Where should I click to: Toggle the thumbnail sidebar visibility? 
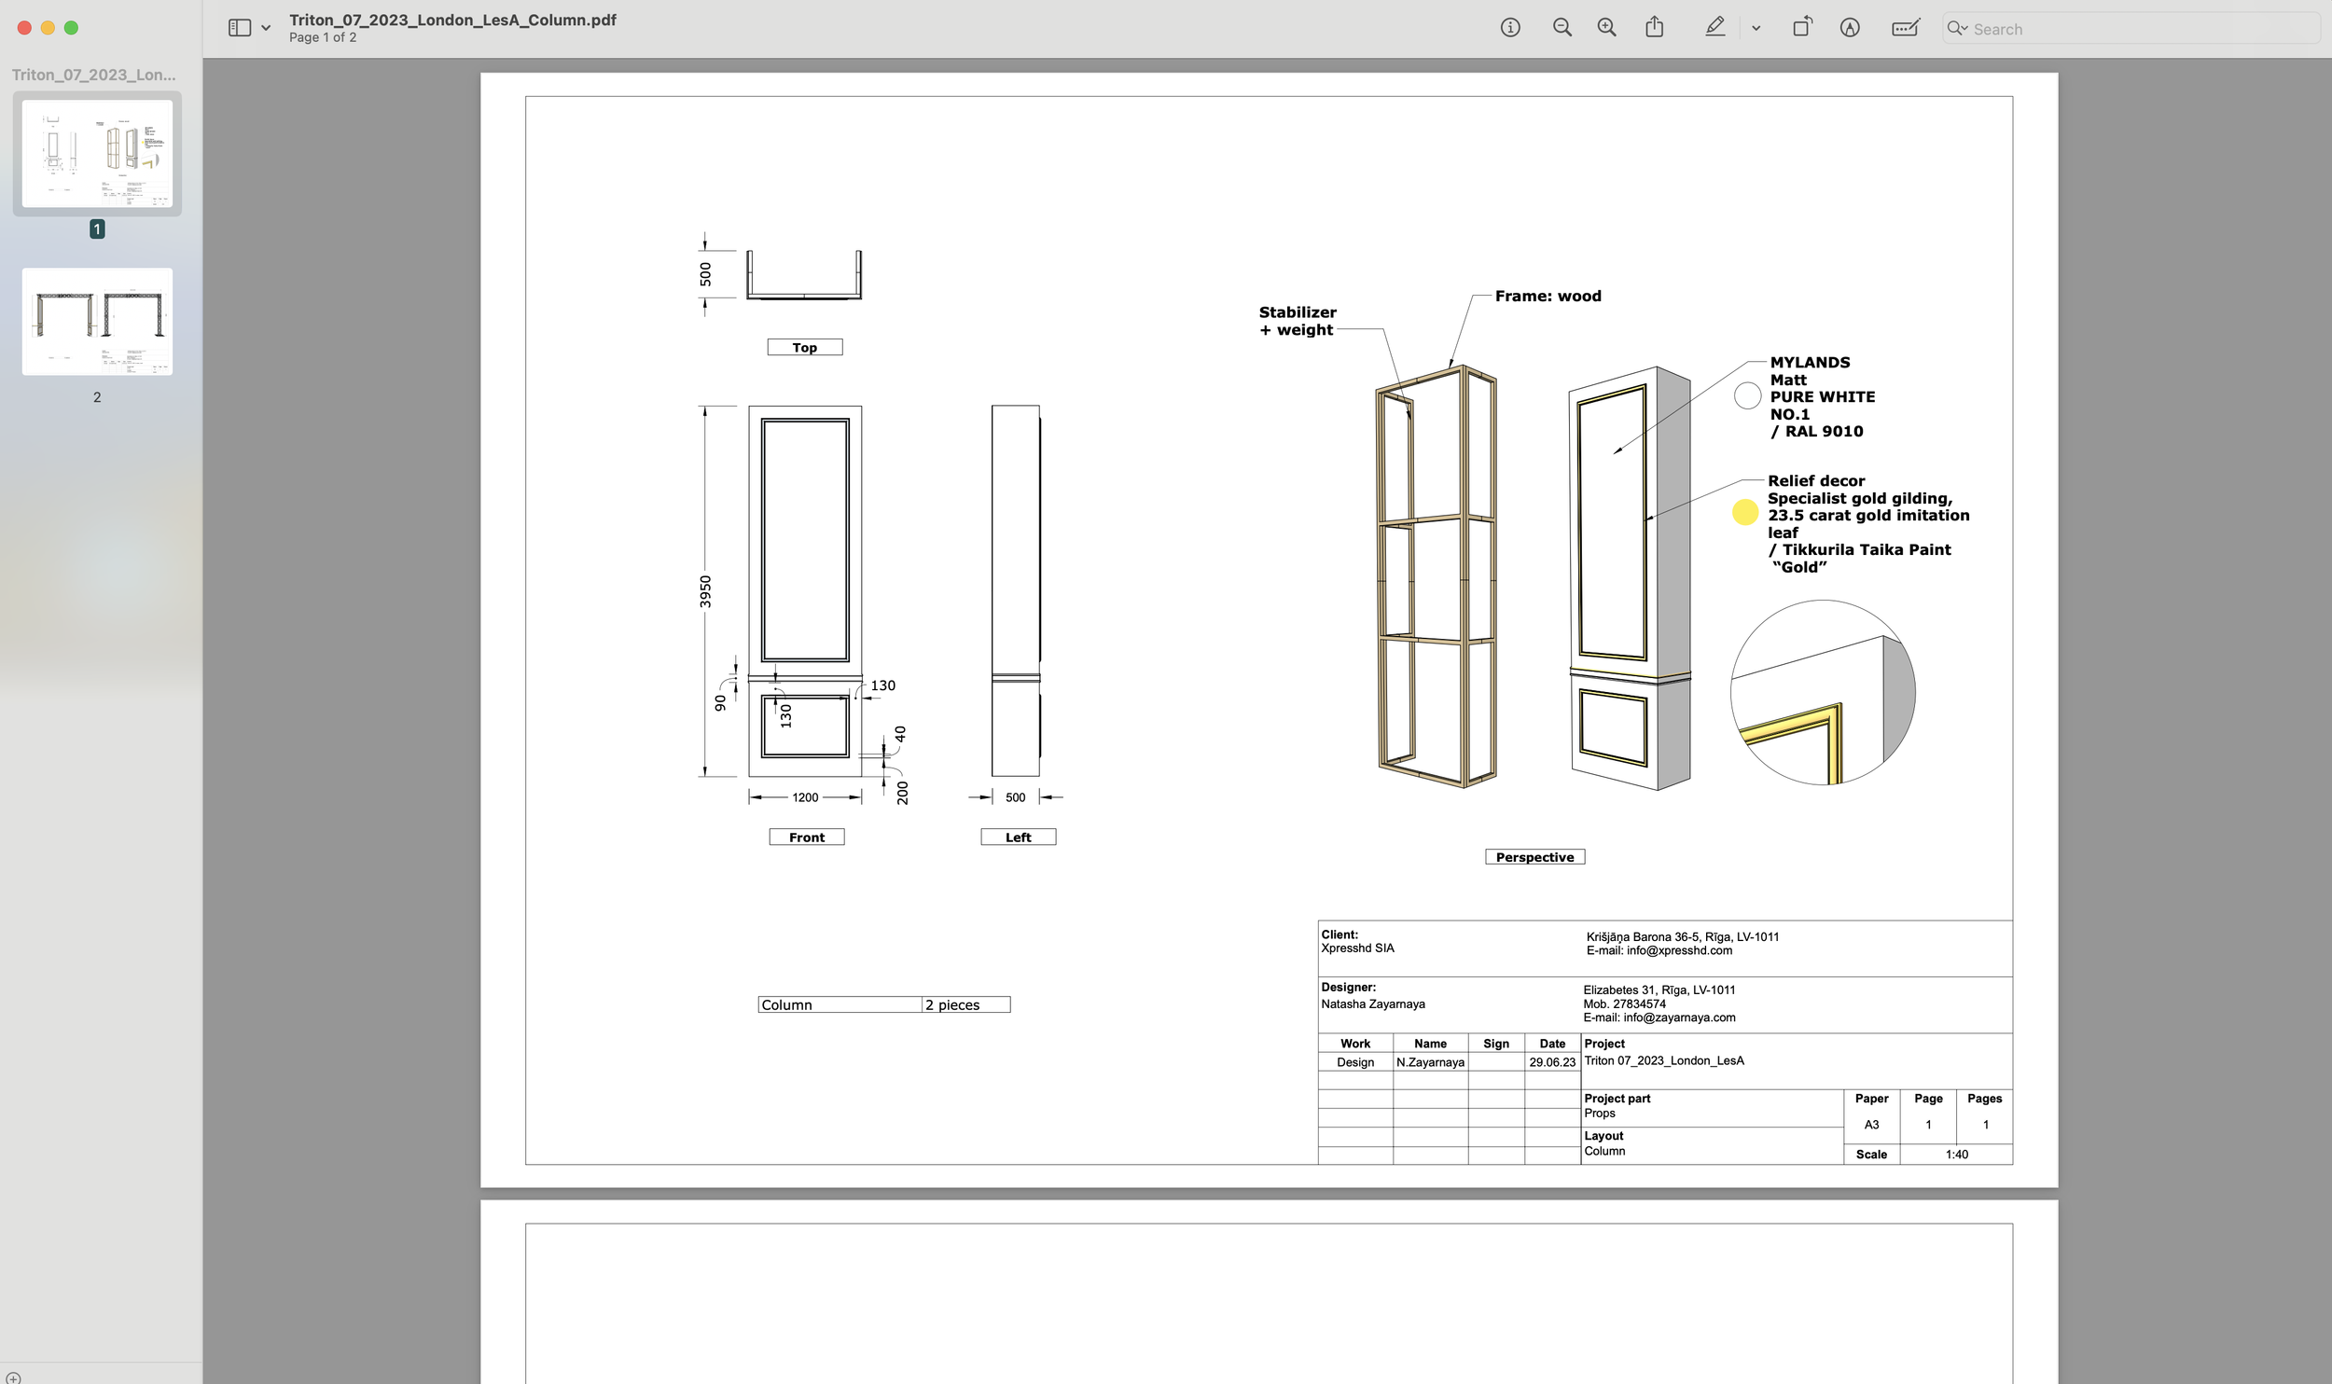coord(239,27)
